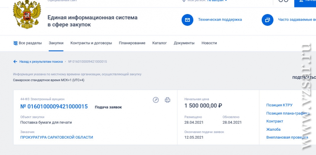The image size is (316, 155).
Task: Open the Часто задаваемые вопросы link
Action: point(297,19)
